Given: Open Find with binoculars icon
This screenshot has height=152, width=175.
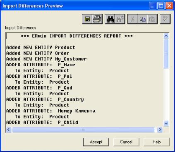Looking at the screenshot, I should point(110,19).
